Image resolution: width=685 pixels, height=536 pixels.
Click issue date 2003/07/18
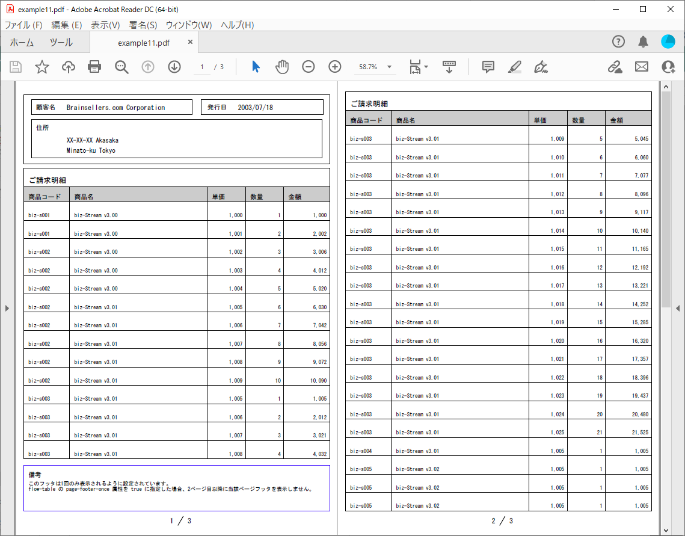click(x=255, y=108)
